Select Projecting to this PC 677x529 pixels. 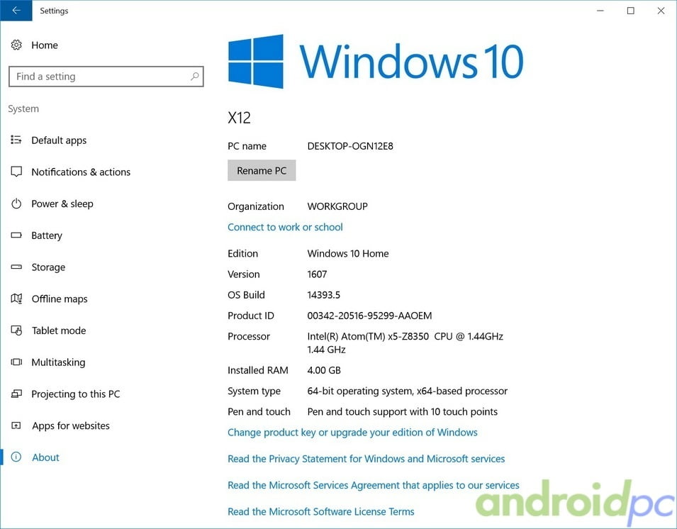76,394
